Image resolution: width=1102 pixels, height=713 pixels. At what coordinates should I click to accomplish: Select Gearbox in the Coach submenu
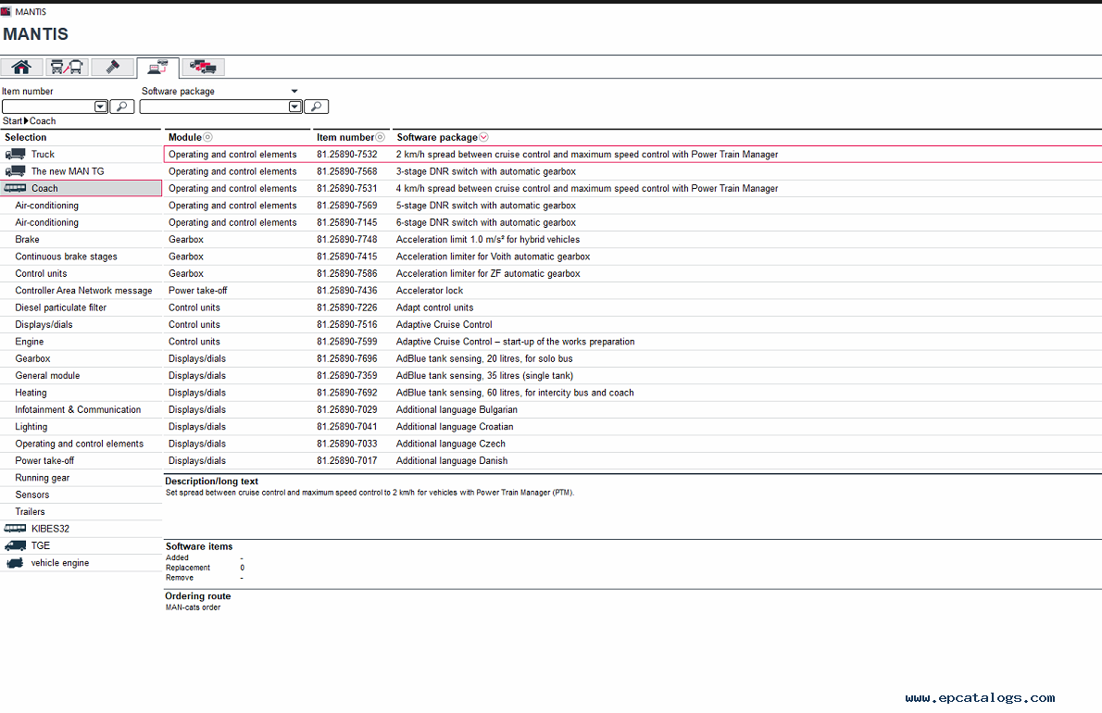pyautogui.click(x=32, y=358)
